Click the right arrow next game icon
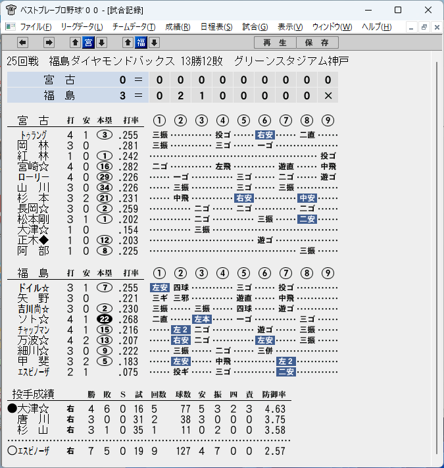The width and height of the screenshot is (444, 468). [x=49, y=43]
